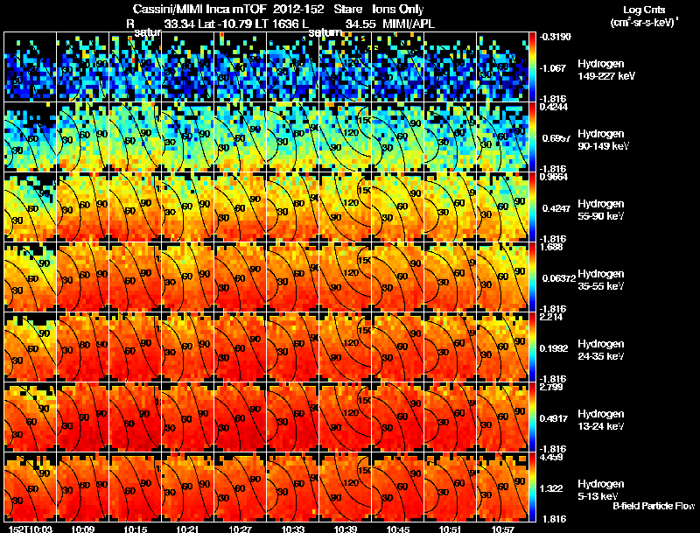Click the '10:45' time label
The image size is (700, 533).
[x=398, y=529]
